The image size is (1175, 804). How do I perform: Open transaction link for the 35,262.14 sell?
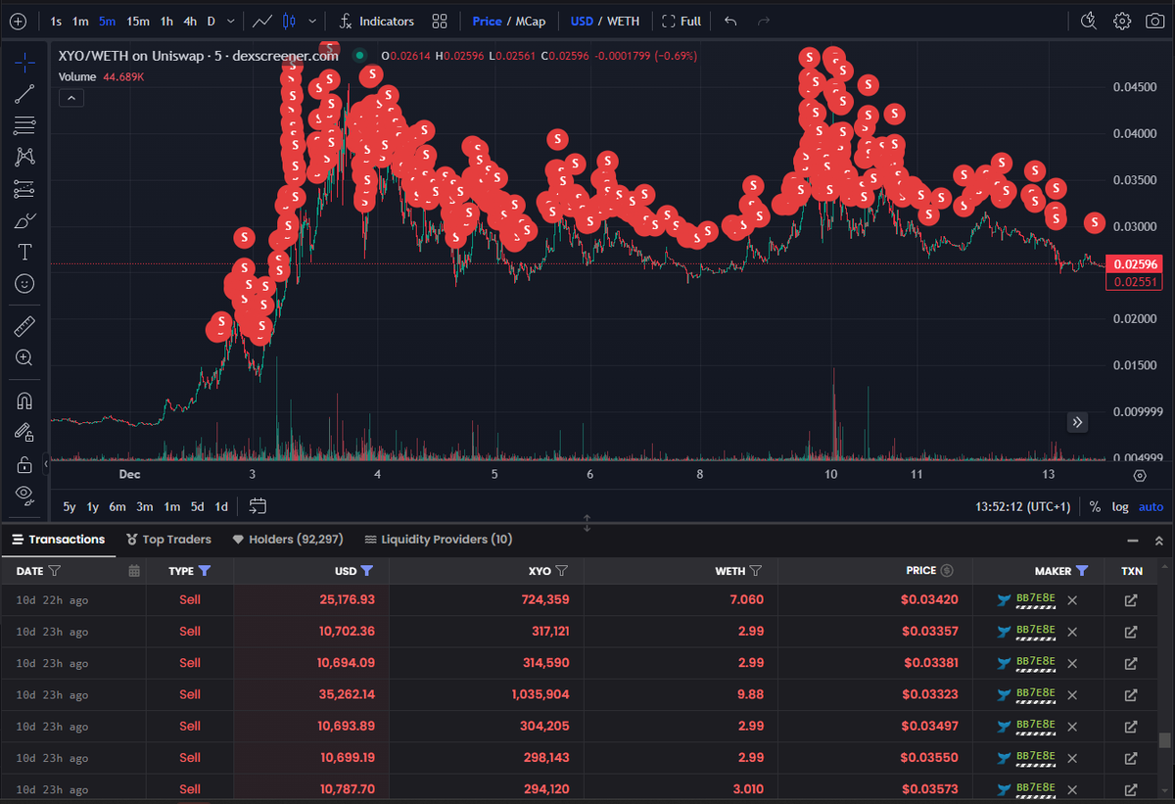[x=1131, y=694]
